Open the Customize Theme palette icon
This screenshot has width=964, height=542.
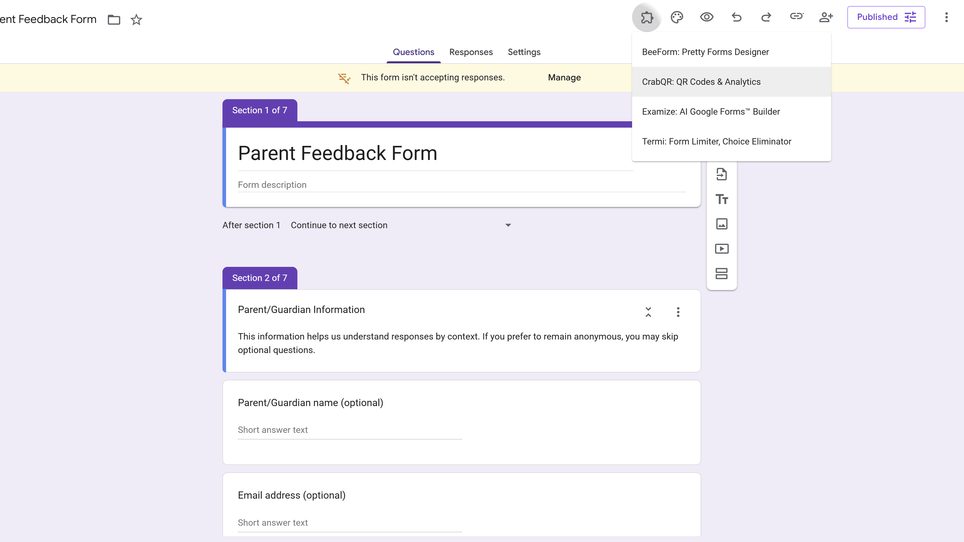point(677,17)
